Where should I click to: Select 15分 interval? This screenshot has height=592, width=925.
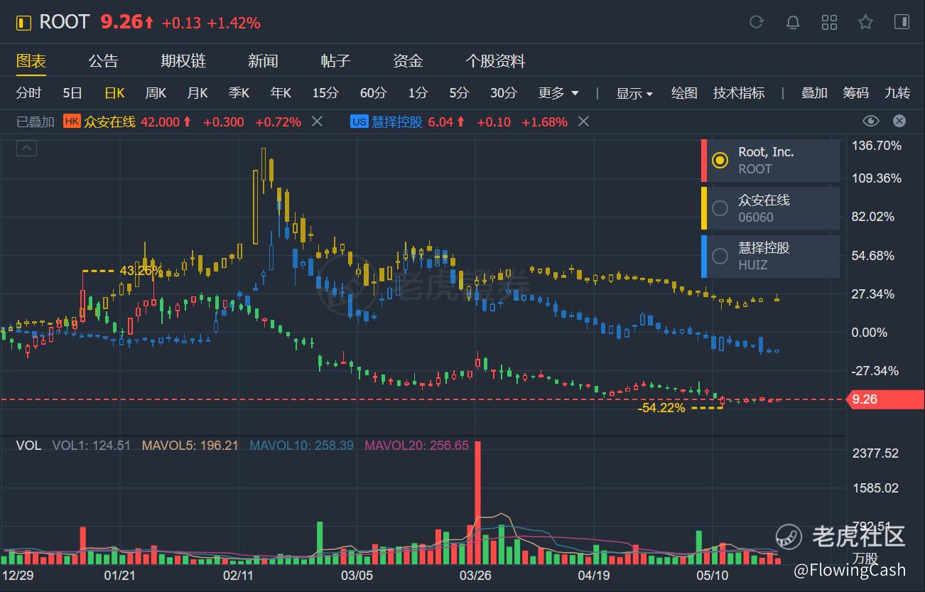click(325, 93)
